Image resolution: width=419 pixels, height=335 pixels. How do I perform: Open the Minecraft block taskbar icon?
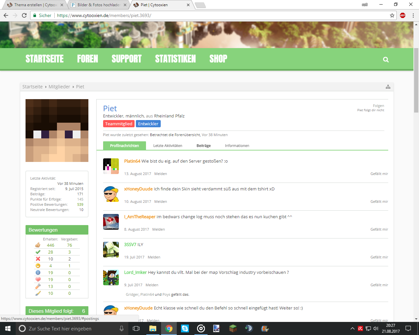point(233,328)
